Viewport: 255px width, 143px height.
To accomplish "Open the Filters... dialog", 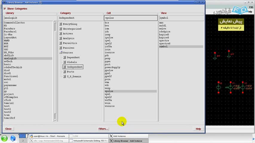I will pyautogui.click(x=103, y=129).
